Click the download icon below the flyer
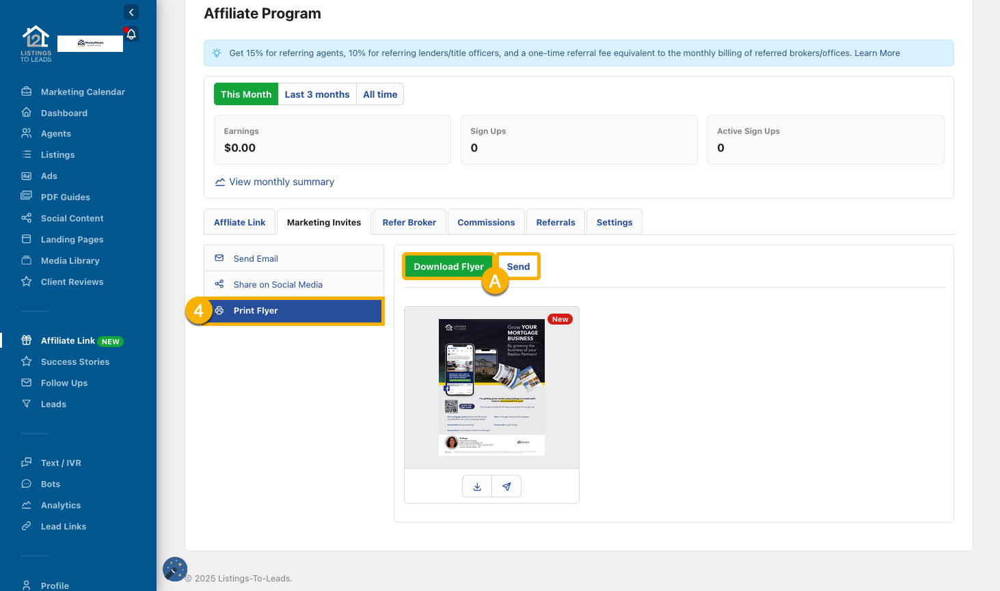 (x=477, y=486)
